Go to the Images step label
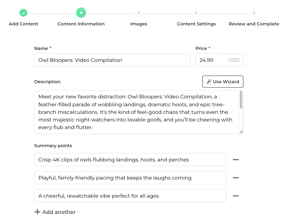Screen dimensions: 288x214 [139, 24]
